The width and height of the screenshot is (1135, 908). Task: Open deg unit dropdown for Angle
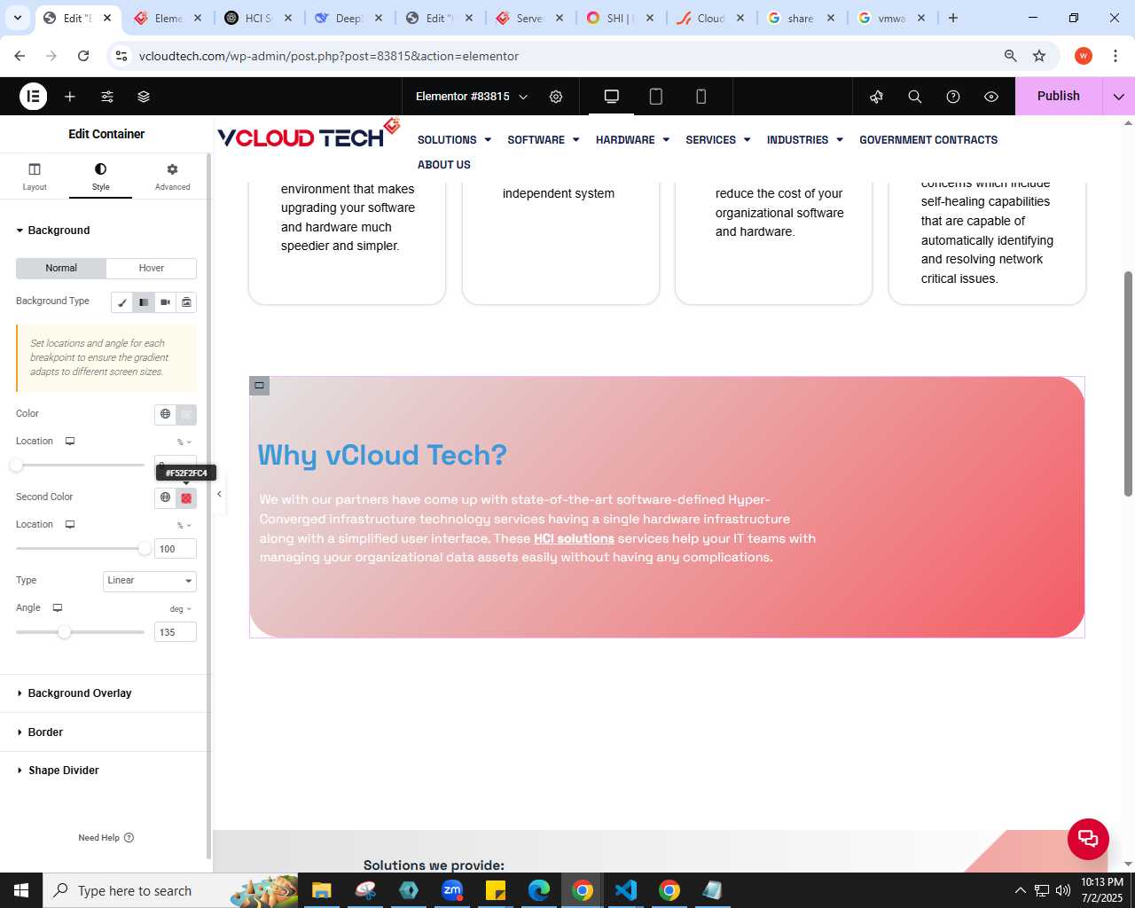[181, 609]
